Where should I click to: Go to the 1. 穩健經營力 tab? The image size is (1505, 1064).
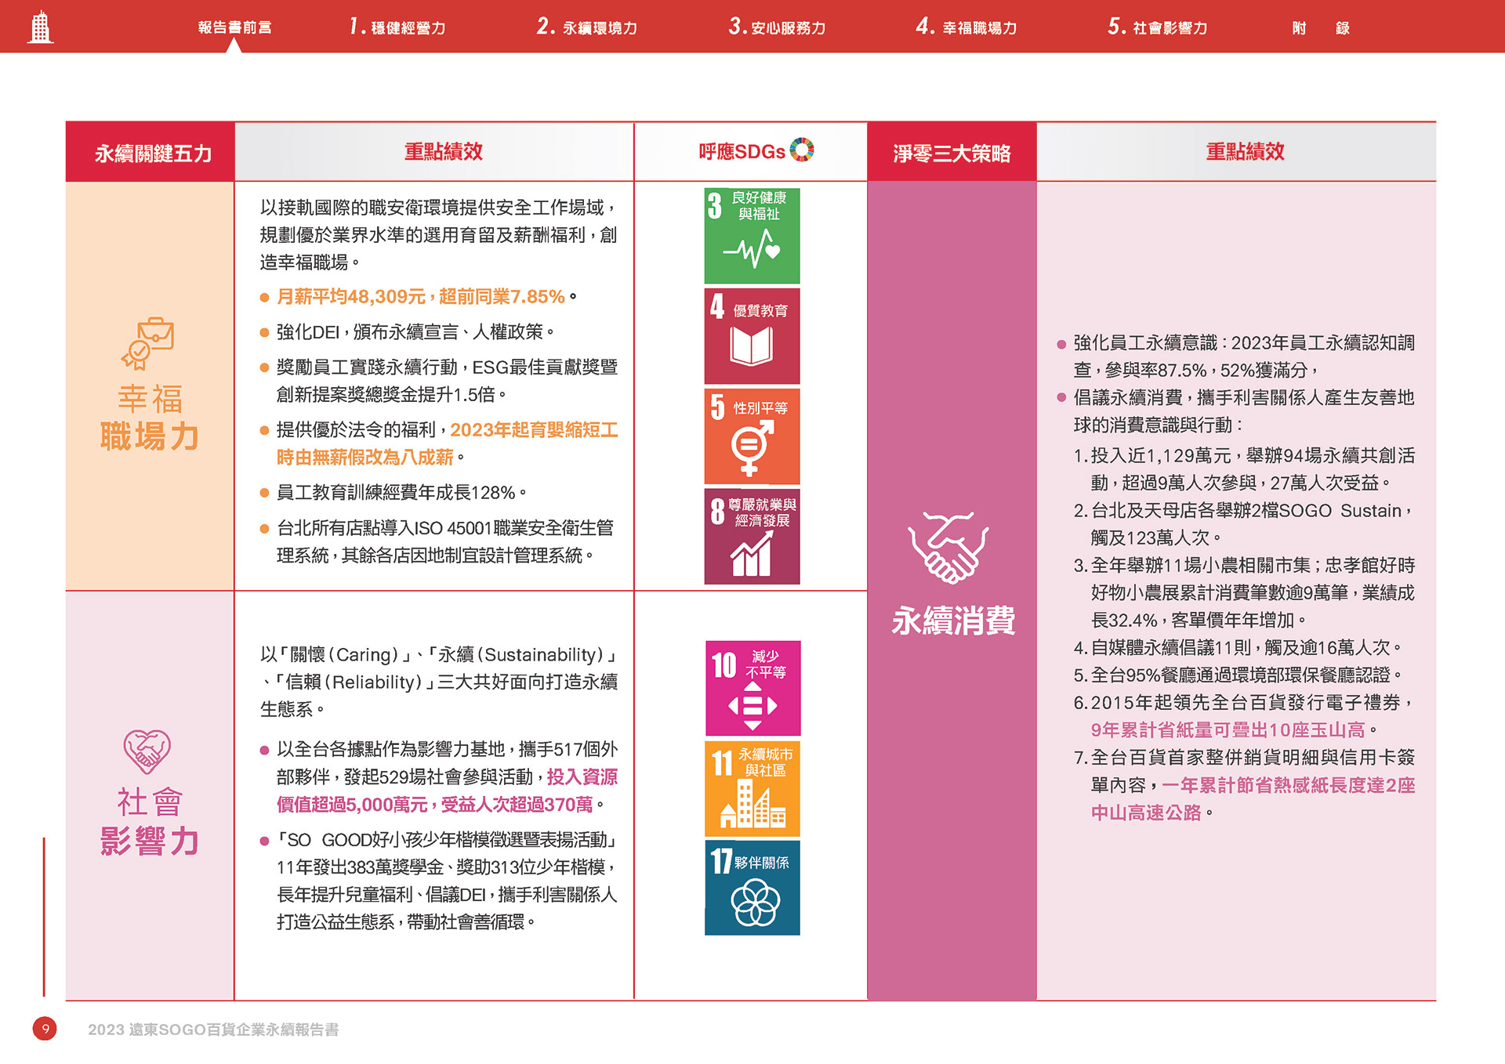(x=397, y=27)
